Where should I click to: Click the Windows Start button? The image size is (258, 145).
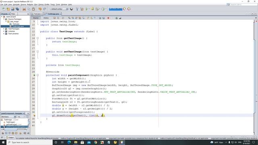(x=3, y=142)
